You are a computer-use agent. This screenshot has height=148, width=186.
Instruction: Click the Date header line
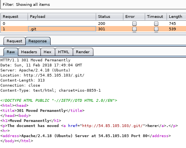[41, 65]
